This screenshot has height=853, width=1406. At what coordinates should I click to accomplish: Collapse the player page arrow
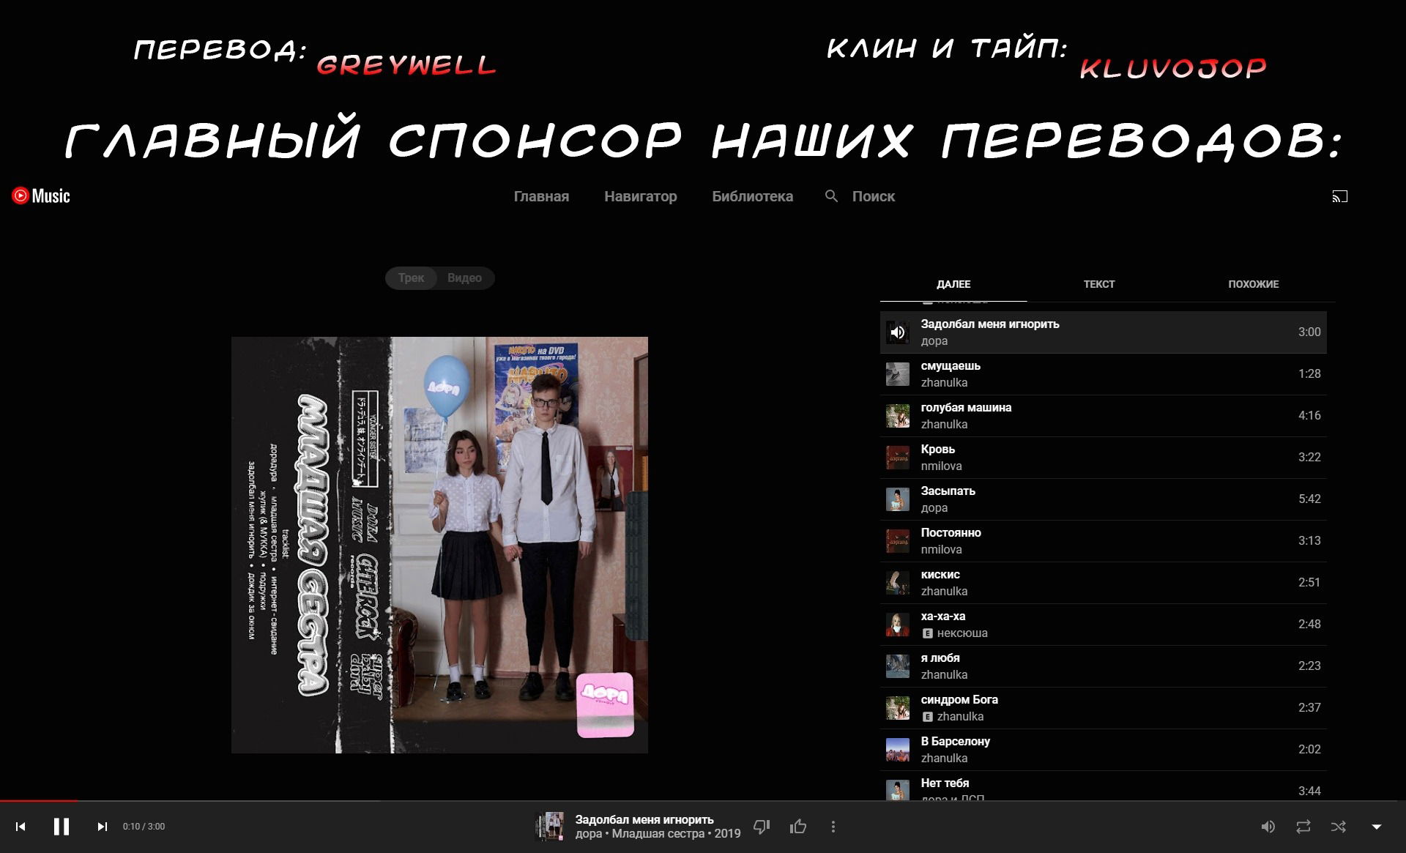point(1377,827)
